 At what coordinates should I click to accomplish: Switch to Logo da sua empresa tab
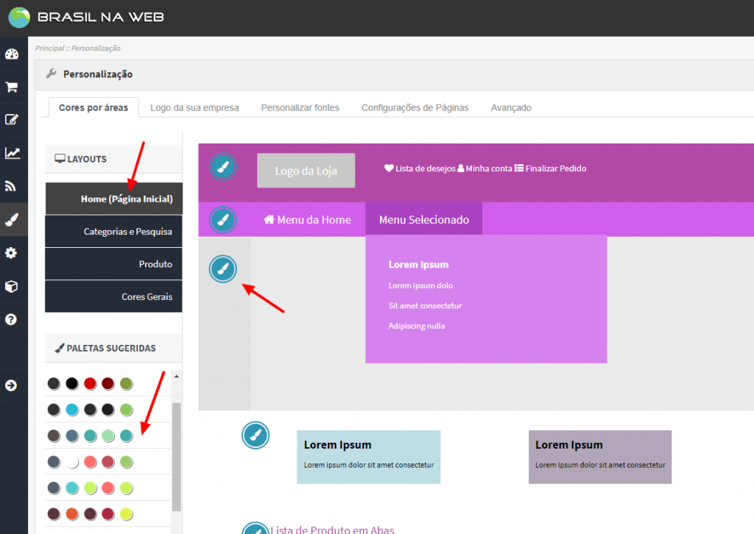click(x=194, y=107)
